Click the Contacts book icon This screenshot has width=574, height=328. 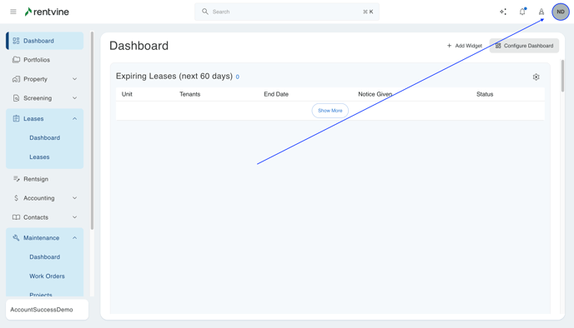coord(16,217)
